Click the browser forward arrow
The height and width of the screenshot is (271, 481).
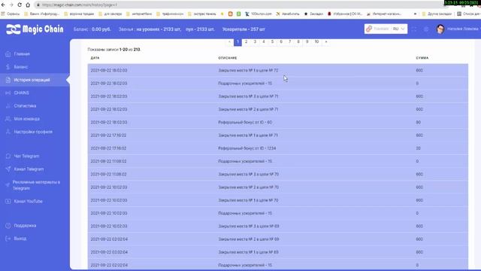coord(11,5)
